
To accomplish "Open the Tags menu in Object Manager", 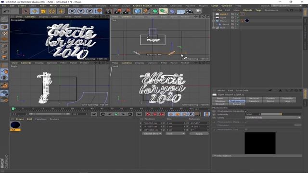I will [258, 10].
